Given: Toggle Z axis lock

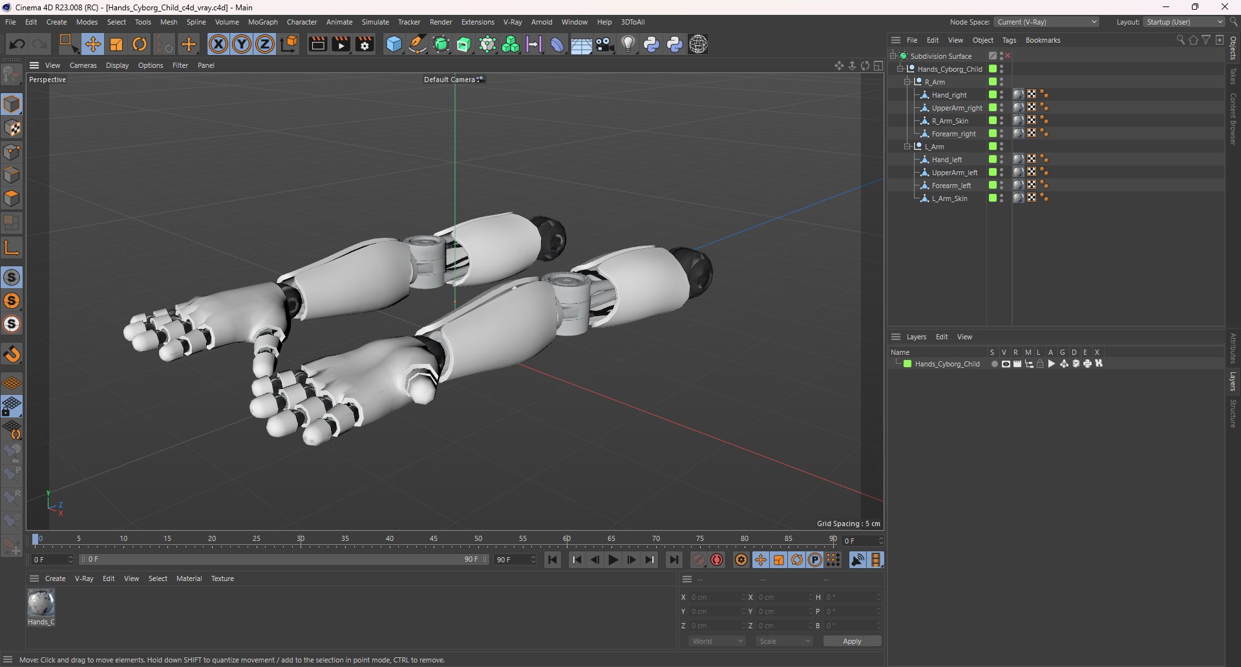Looking at the screenshot, I should [265, 44].
